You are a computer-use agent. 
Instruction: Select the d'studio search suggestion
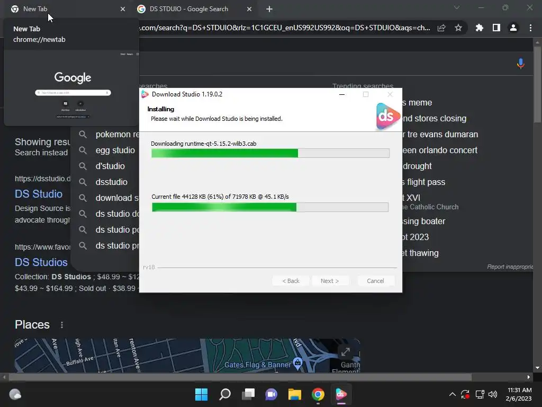click(x=110, y=166)
